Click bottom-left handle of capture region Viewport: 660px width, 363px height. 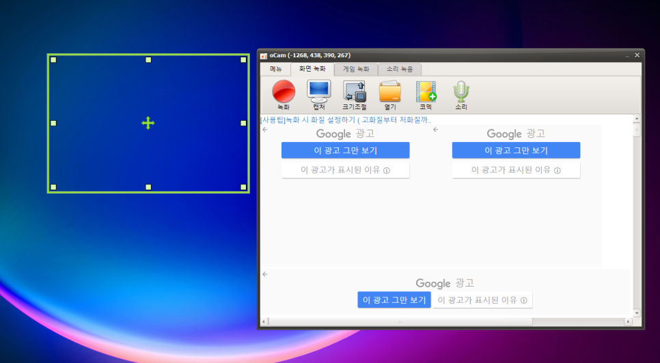tap(53, 187)
